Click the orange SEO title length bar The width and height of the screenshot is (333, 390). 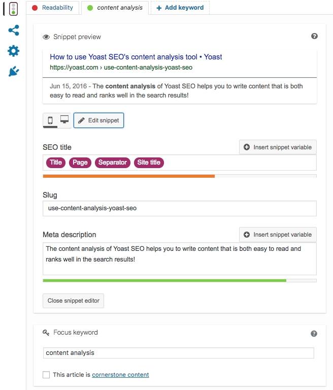pyautogui.click(x=129, y=176)
